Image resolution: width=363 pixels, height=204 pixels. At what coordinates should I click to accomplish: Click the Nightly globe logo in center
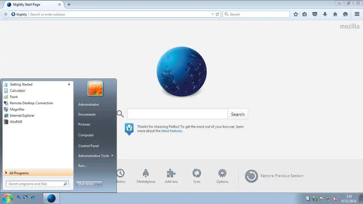coord(181,72)
